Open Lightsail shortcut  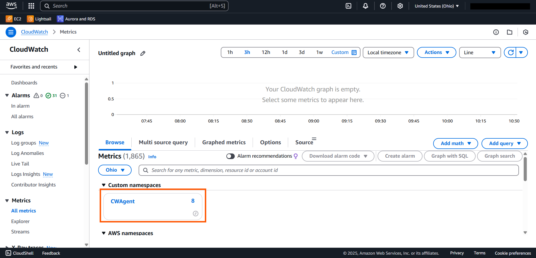click(39, 19)
